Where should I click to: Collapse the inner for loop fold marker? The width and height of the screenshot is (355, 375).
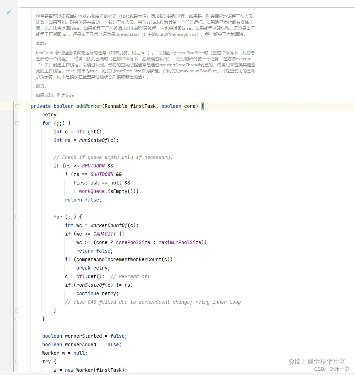click(17, 217)
